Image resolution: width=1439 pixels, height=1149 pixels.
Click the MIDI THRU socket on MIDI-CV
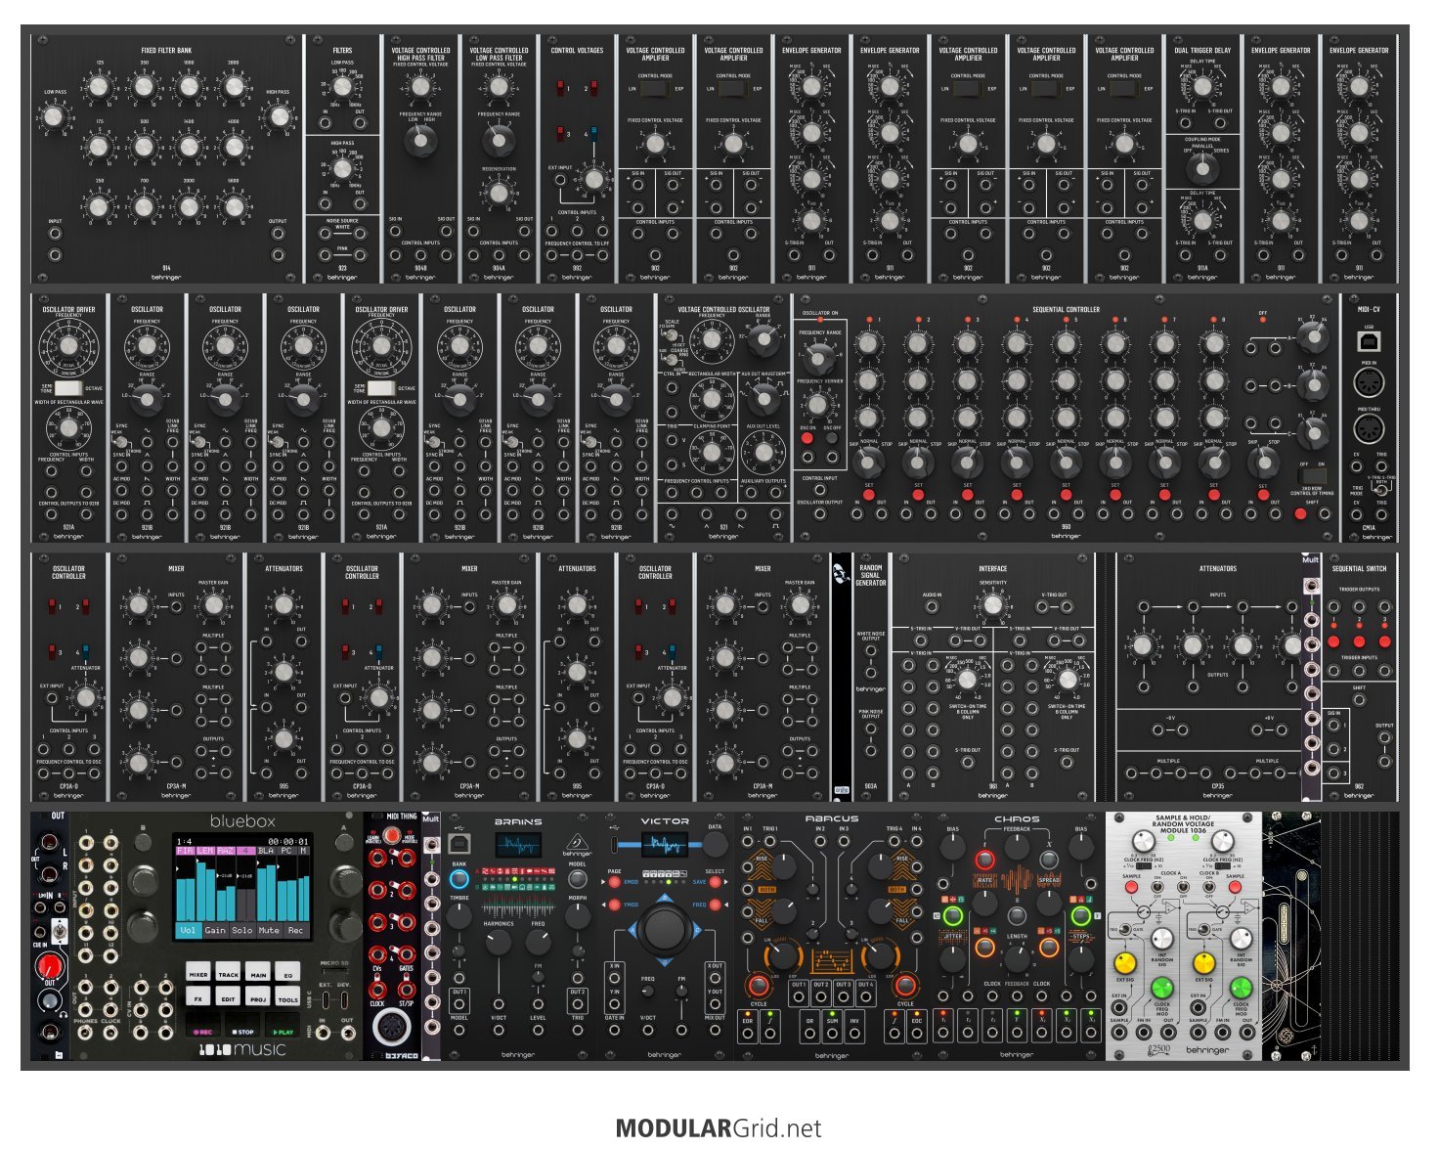1369,427
